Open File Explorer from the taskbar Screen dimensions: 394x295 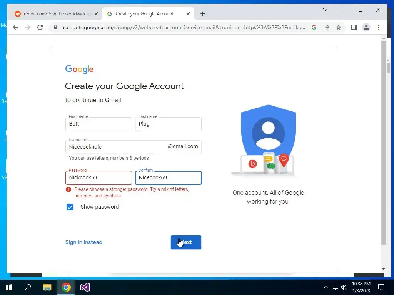pyautogui.click(x=47, y=287)
